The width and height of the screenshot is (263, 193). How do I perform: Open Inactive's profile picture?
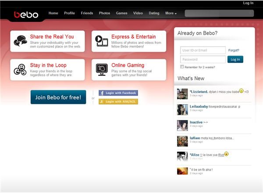(182, 125)
